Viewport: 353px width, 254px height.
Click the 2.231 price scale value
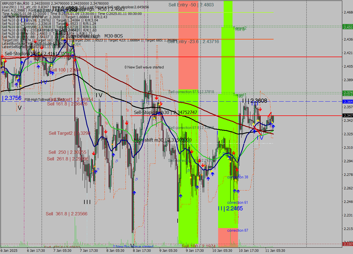348,215
